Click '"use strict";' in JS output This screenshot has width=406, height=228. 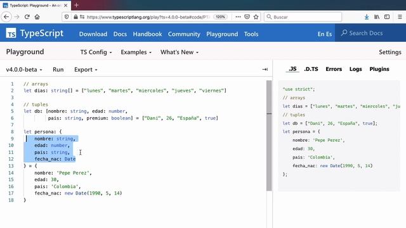point(299,89)
